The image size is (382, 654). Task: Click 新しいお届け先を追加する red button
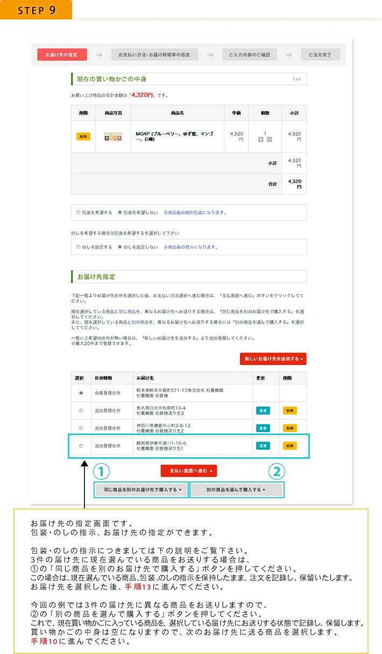coord(273,359)
